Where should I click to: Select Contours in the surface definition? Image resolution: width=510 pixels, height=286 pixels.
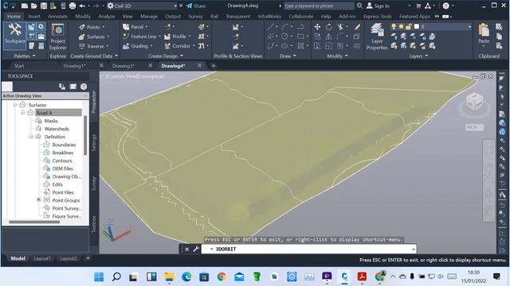click(62, 160)
